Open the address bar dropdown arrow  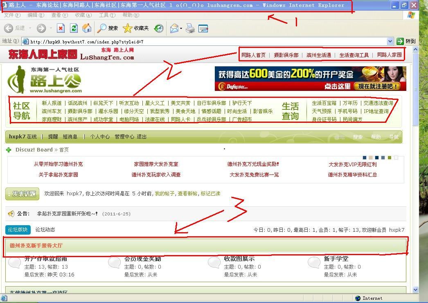pyautogui.click(x=390, y=41)
